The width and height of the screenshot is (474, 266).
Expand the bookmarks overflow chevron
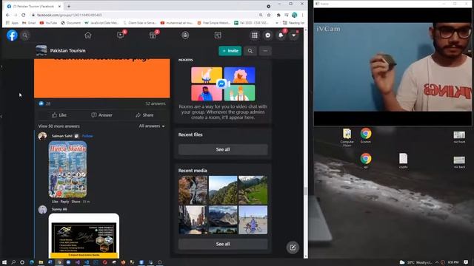(276, 23)
